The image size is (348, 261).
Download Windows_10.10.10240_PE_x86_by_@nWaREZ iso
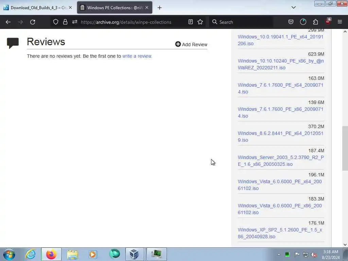point(281,64)
